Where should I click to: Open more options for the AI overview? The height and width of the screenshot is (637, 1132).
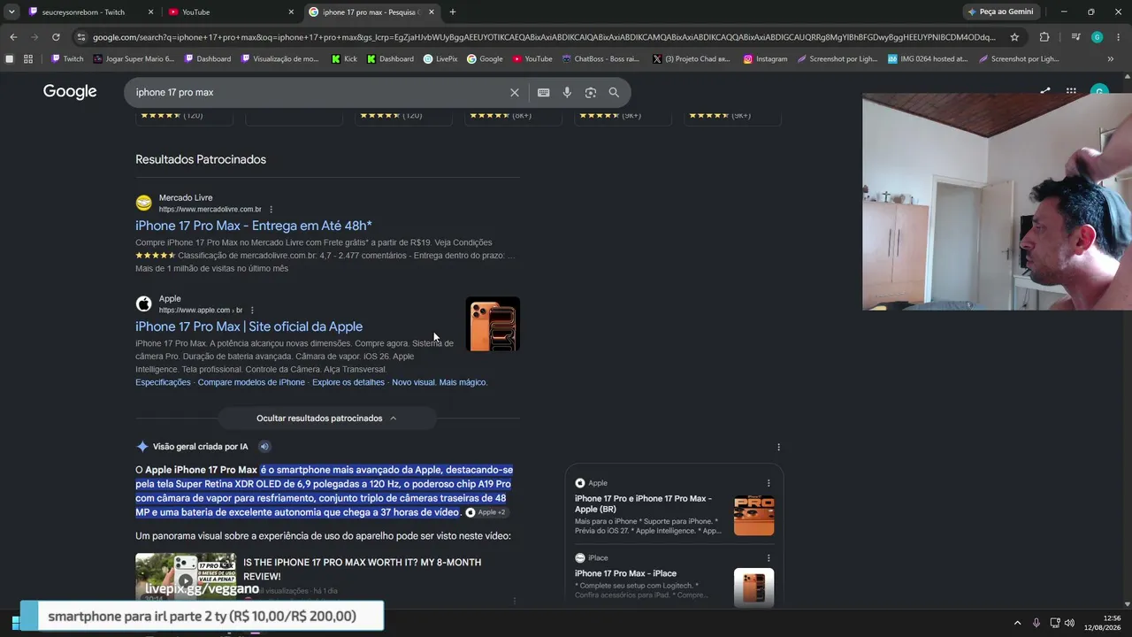click(778, 447)
